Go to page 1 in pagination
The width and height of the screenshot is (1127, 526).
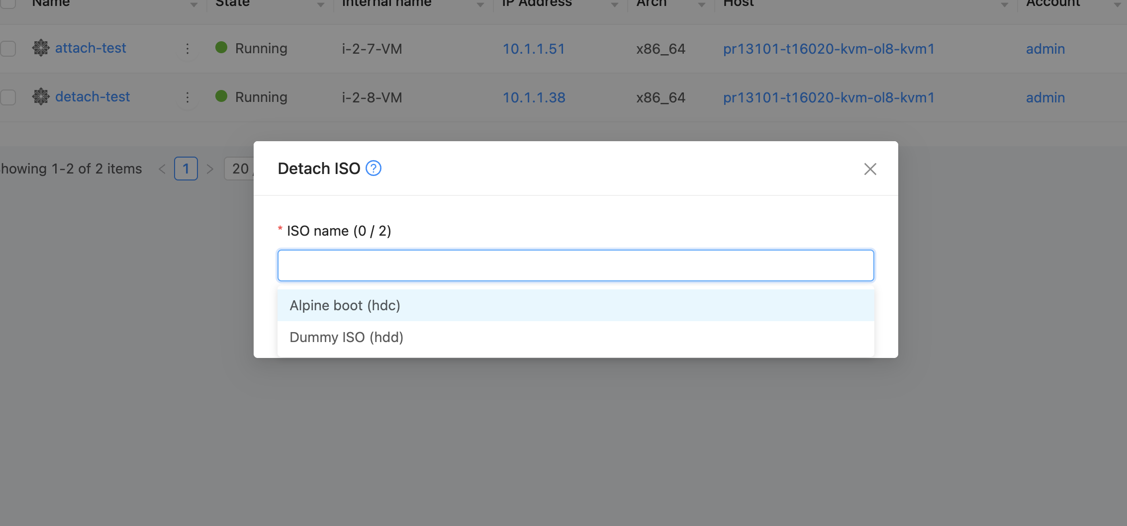tap(186, 169)
